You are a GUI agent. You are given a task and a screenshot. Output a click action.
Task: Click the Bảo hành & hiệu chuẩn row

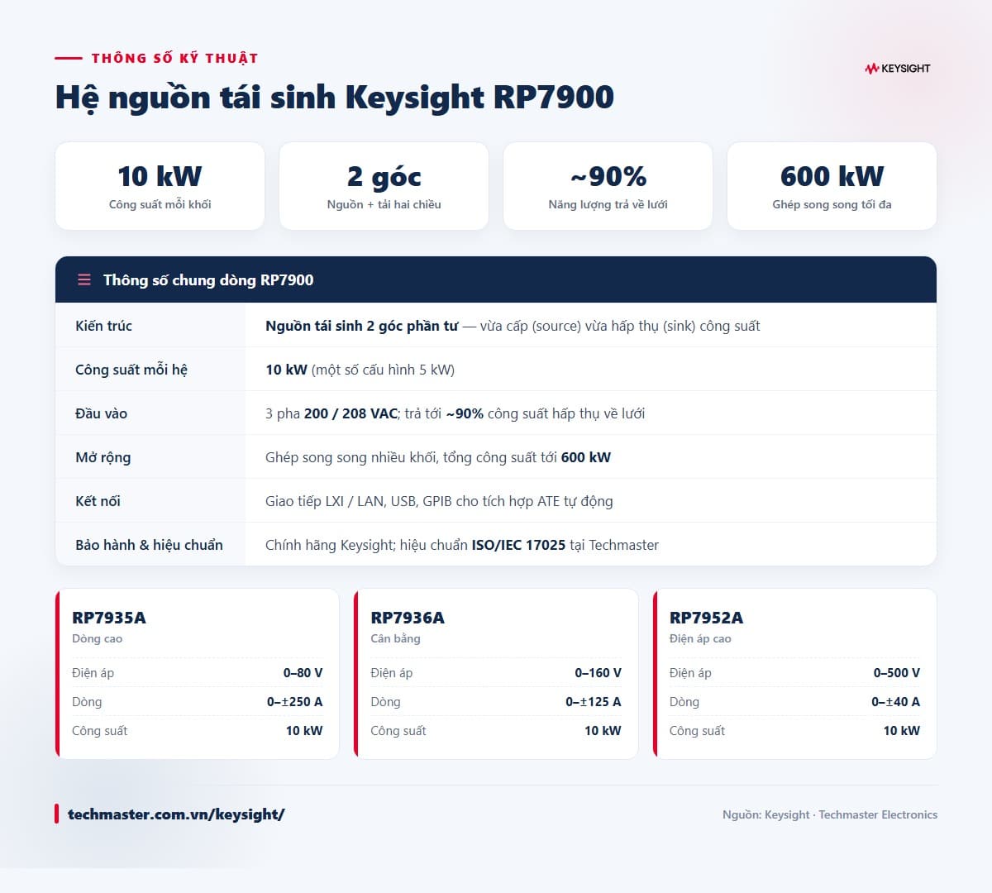click(x=496, y=545)
